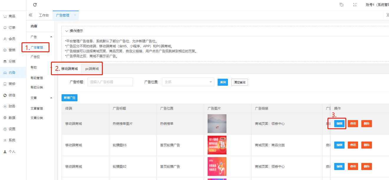389x180 pixels.
Task: Switch to the pc端商城 tab
Action: [x=92, y=69]
